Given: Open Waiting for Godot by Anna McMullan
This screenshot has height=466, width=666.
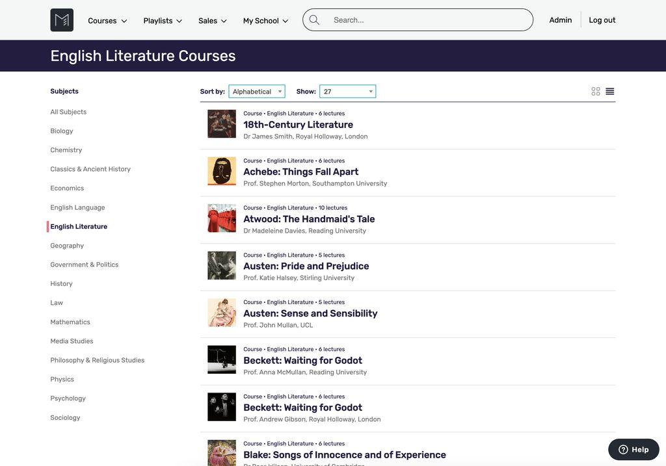Looking at the screenshot, I should [303, 360].
